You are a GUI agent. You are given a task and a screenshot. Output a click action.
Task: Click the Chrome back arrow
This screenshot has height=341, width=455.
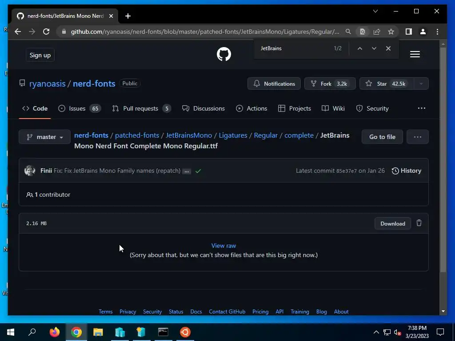point(18,32)
